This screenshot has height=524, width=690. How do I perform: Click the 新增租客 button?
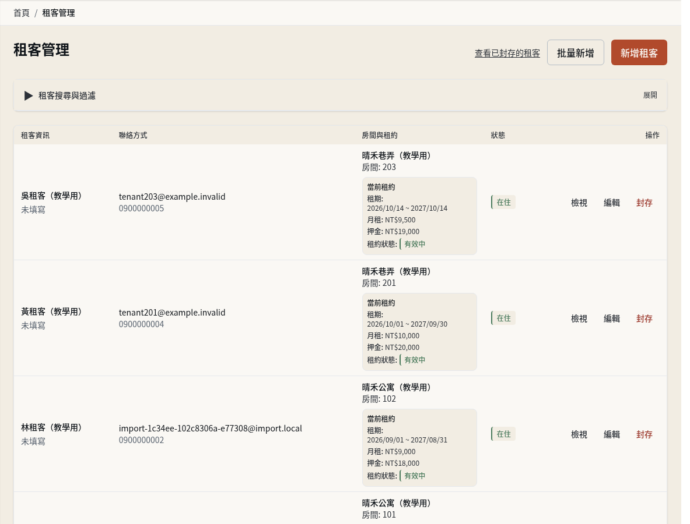click(x=639, y=53)
